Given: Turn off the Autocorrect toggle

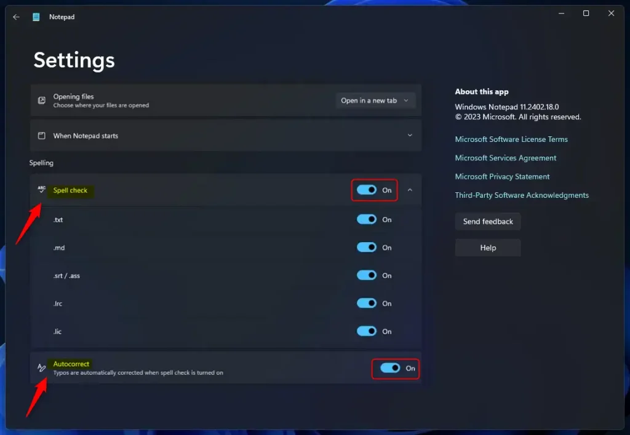Looking at the screenshot, I should (x=390, y=368).
